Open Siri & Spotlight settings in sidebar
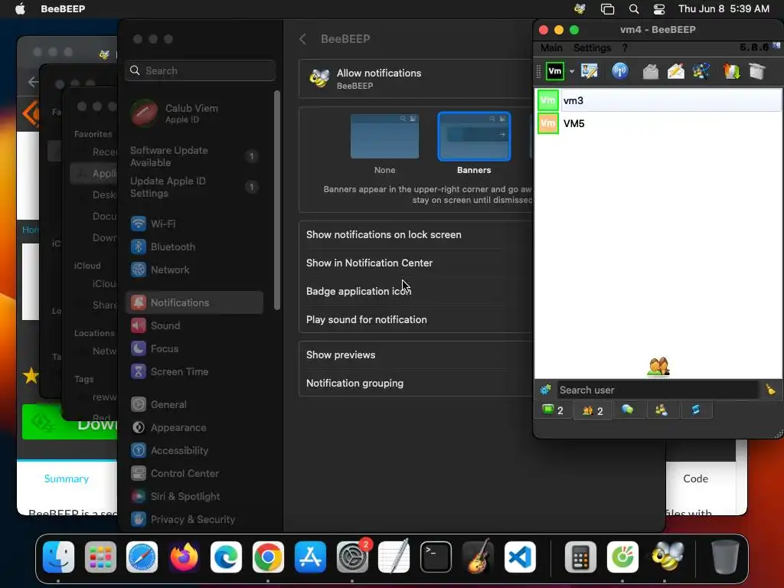Screen dimensions: 784x588 coord(194,496)
